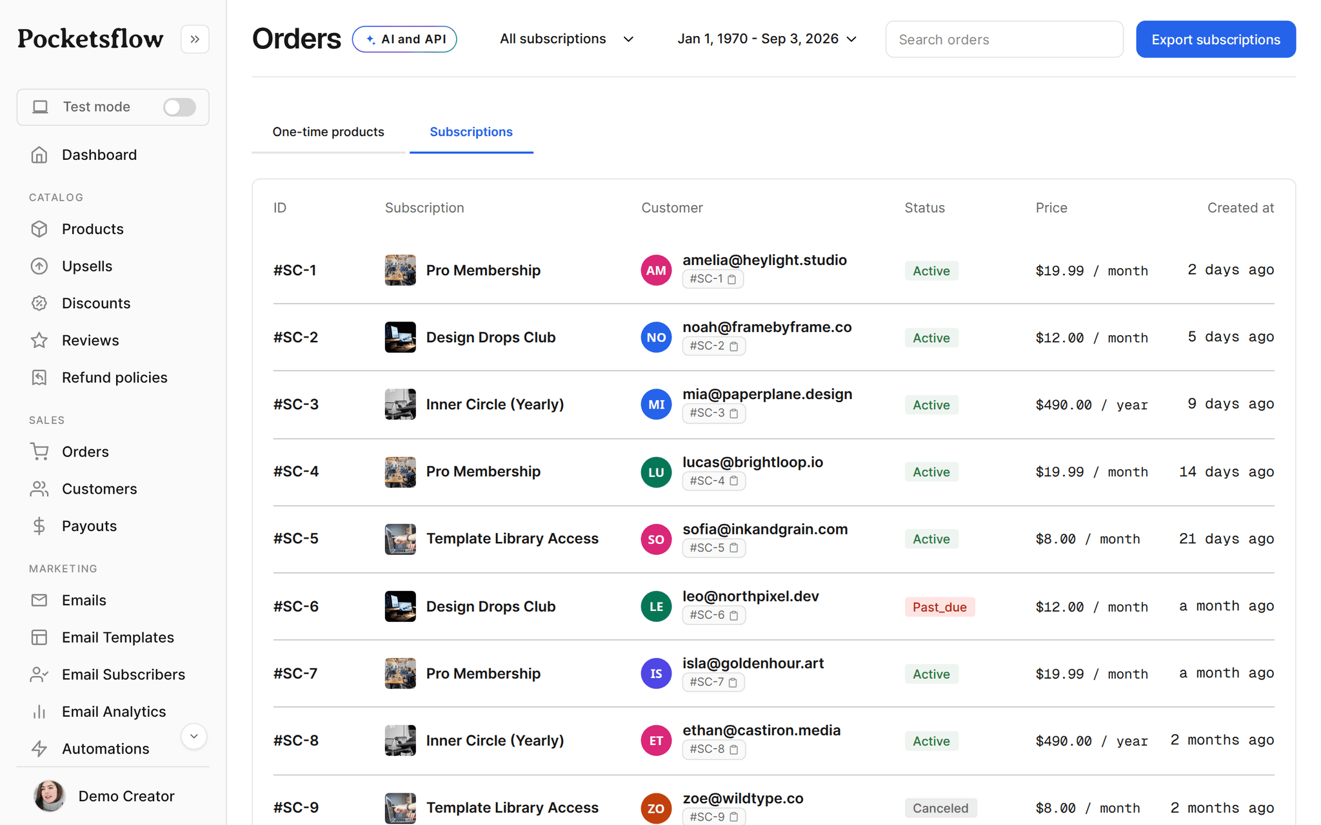The width and height of the screenshot is (1321, 825).
Task: Collapse the sidebar with the double-chevron button
Action: 195,39
